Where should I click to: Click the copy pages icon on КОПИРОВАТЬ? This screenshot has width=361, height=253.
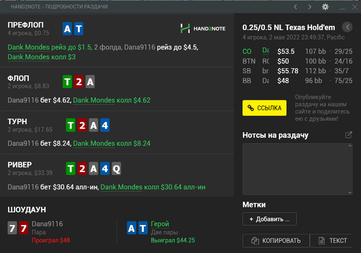pyautogui.click(x=255, y=241)
